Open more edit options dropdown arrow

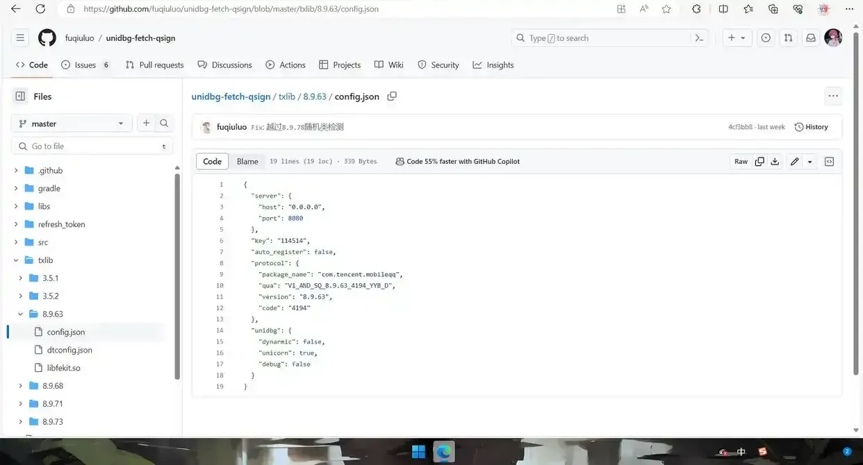tap(810, 162)
